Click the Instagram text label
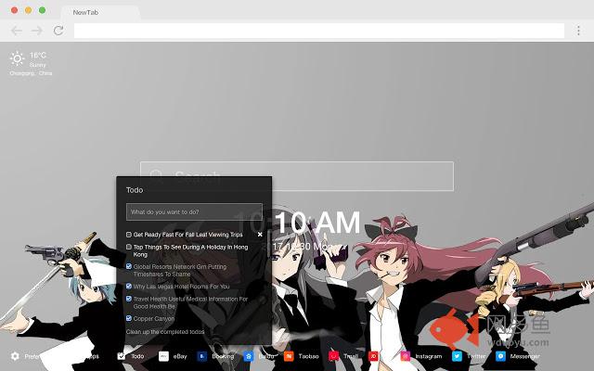594x371 pixels. (x=429, y=356)
